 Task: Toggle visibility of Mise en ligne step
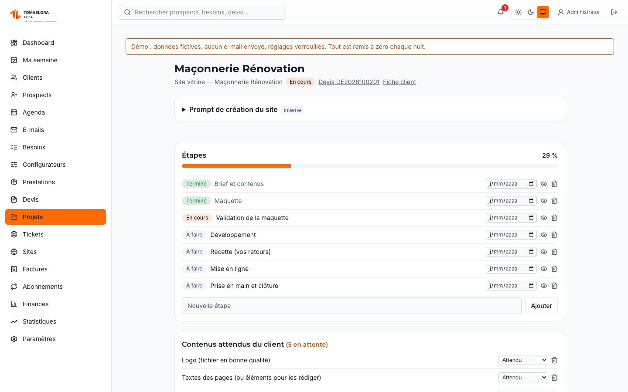point(544,269)
